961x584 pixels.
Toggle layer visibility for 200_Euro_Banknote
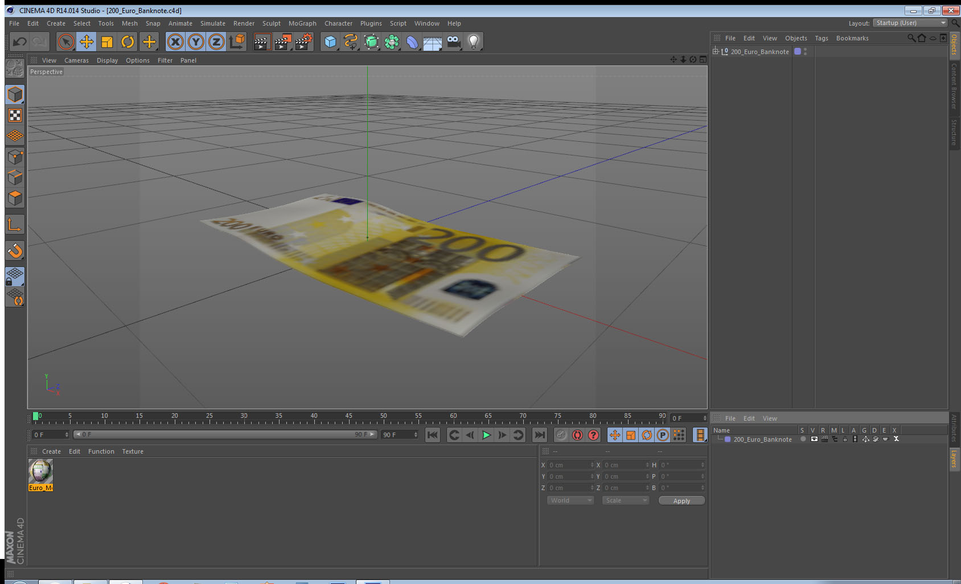(814, 439)
